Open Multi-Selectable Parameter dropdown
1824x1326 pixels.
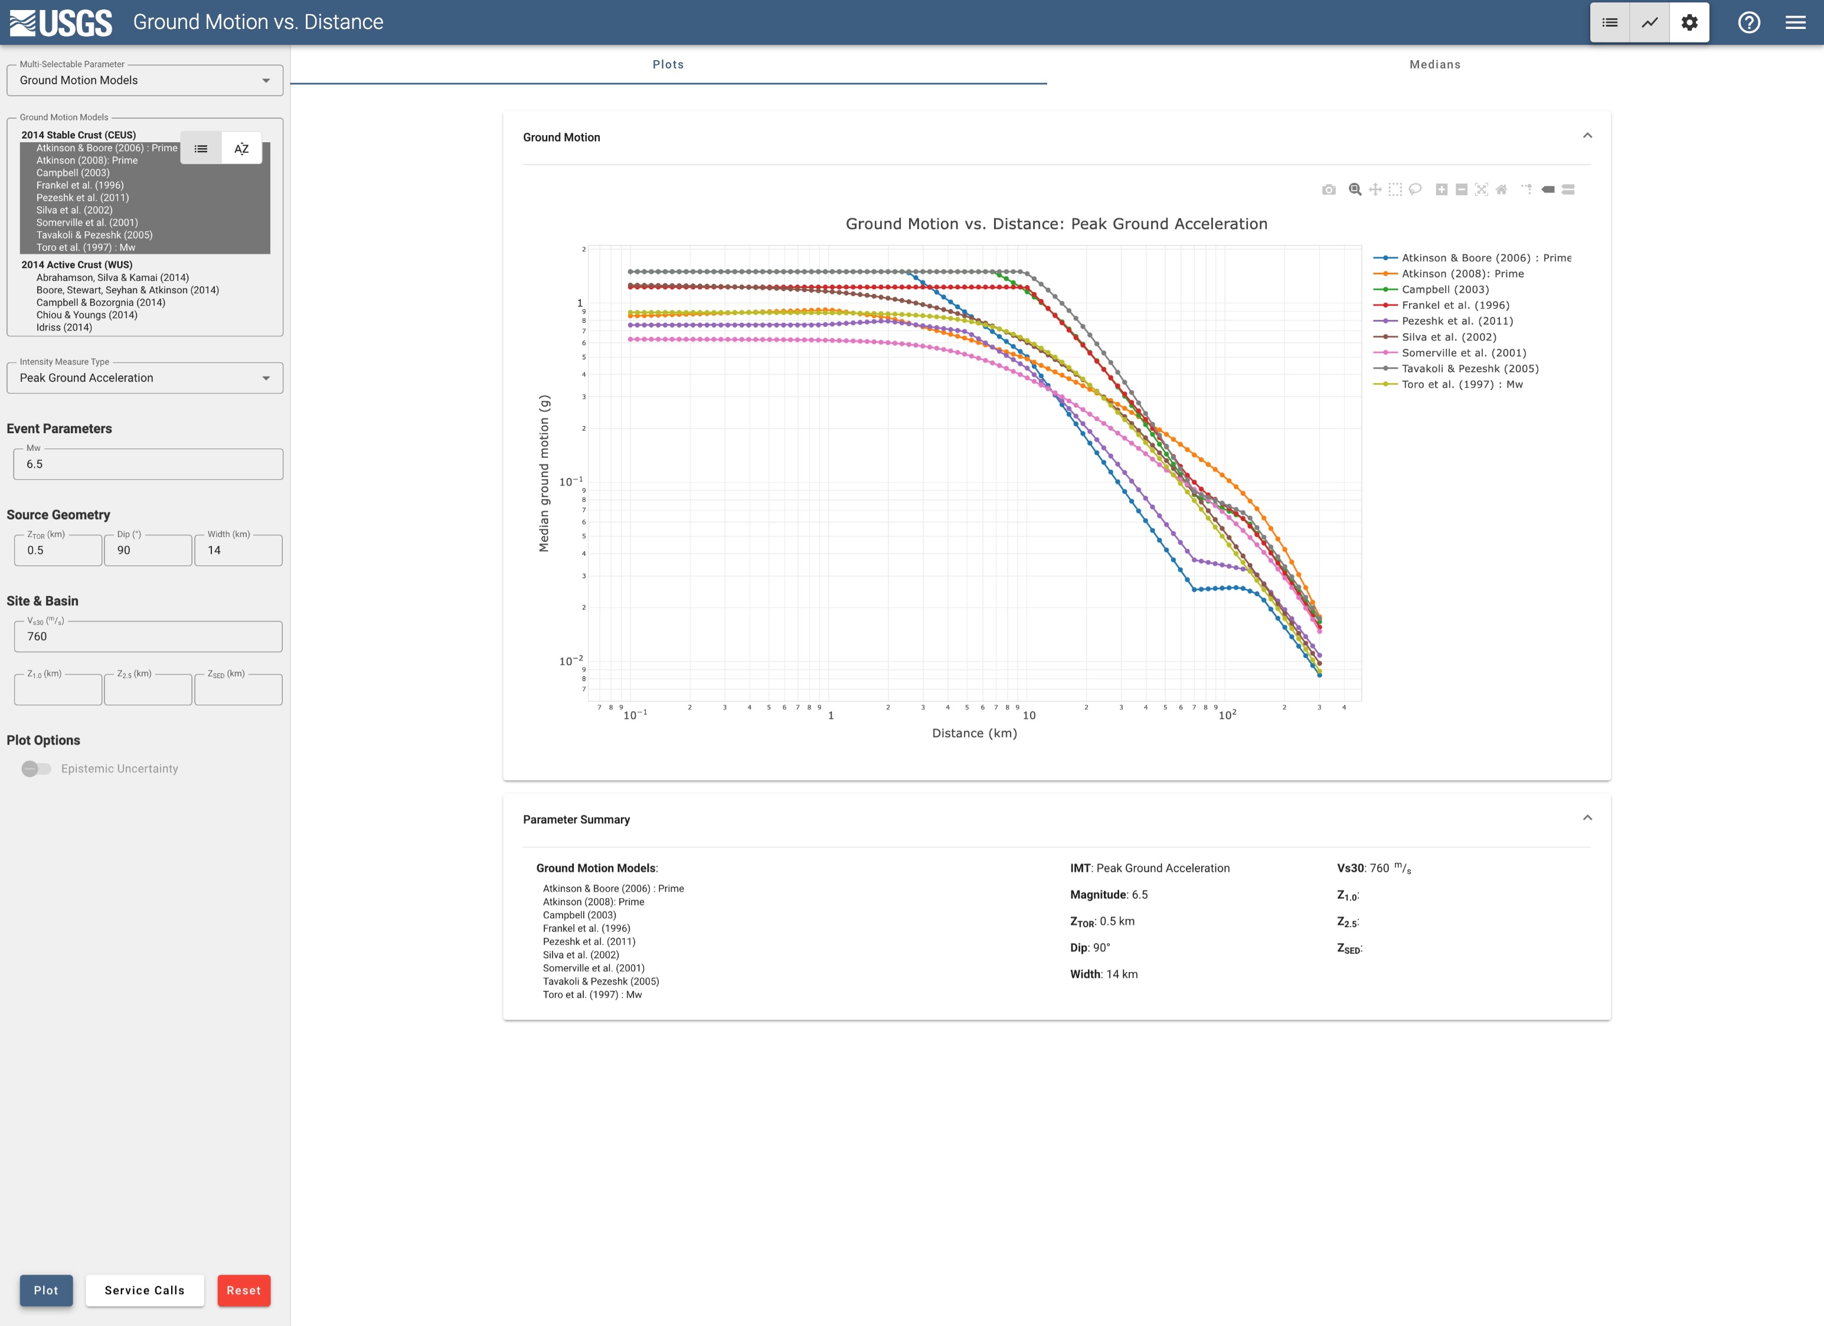click(x=145, y=80)
